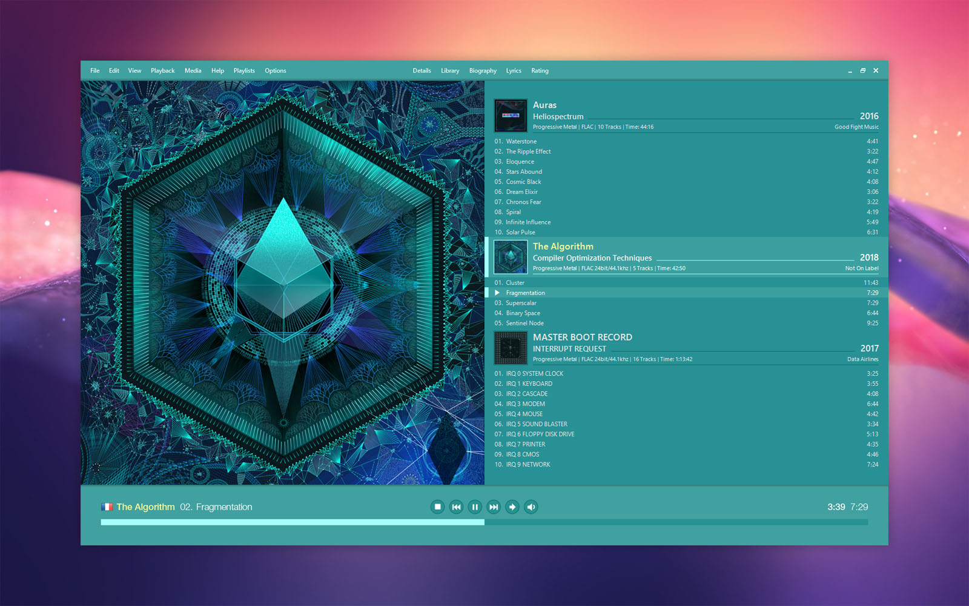Open the Options menu
Screen dimensions: 969x606
click(276, 71)
